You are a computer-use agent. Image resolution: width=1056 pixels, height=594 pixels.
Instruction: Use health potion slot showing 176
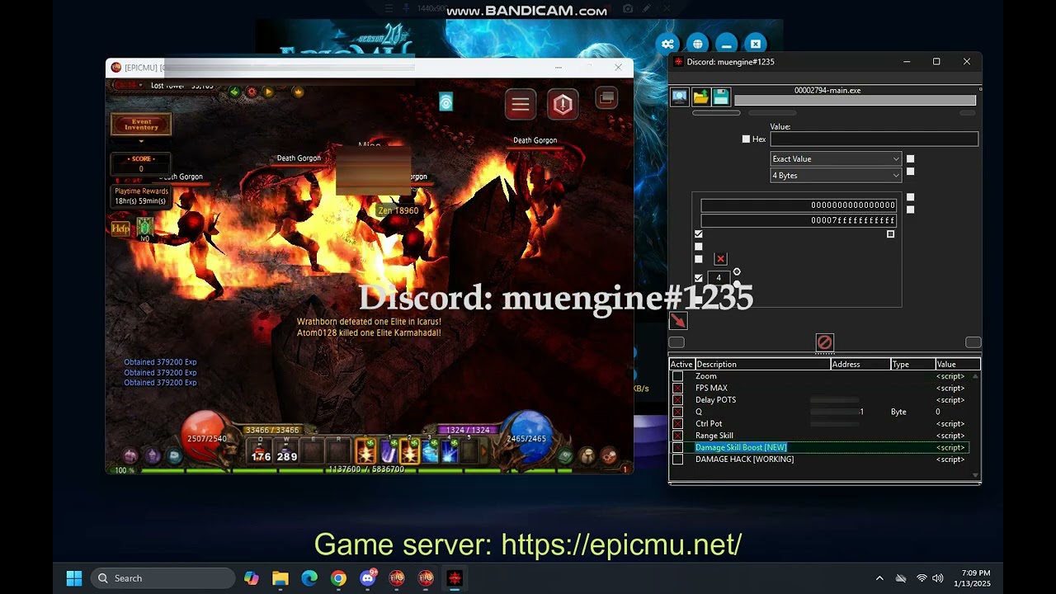tap(261, 451)
